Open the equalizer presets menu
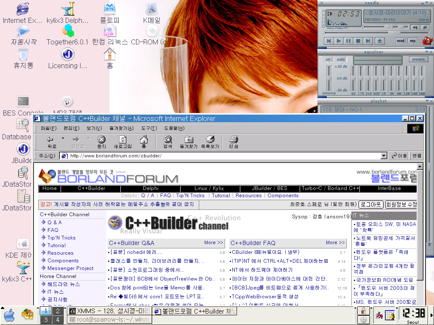Image resolution: width=434 pixels, height=325 pixels. pos(418,59)
